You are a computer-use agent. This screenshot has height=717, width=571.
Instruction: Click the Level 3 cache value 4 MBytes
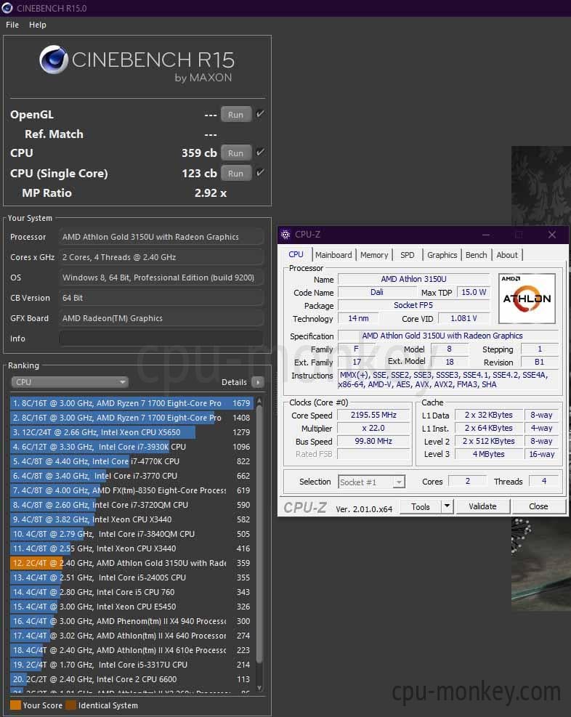click(489, 454)
